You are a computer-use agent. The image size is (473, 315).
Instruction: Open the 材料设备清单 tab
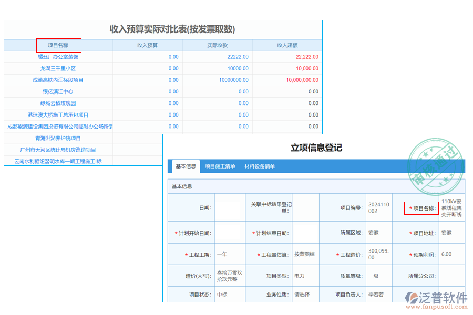259,166
